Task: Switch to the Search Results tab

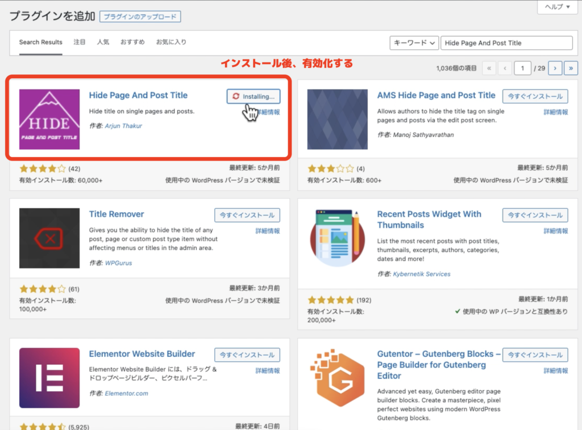Action: [x=41, y=42]
